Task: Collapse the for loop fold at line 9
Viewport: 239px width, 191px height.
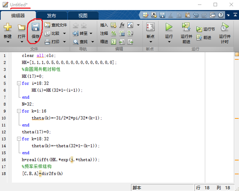Action: pyautogui.click(x=19, y=111)
